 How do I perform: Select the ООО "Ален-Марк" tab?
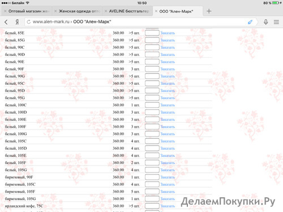point(176,11)
